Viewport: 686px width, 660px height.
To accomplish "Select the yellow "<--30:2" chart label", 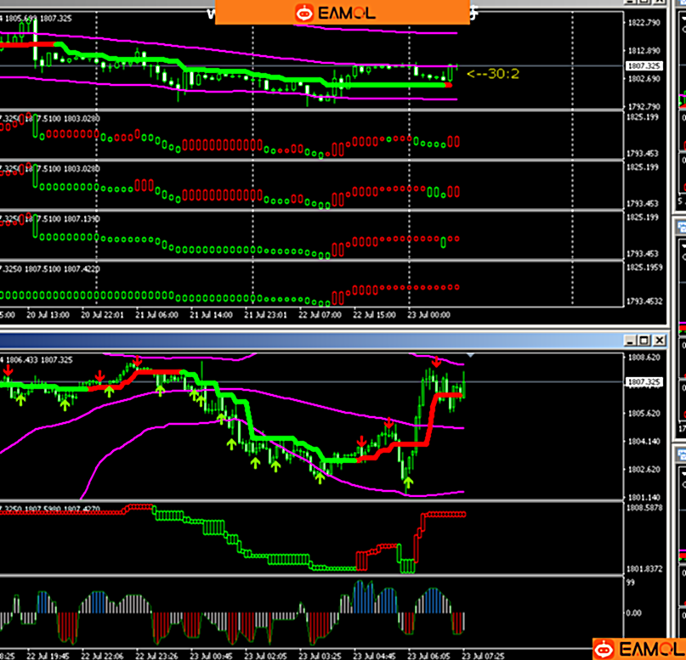I will 492,74.
